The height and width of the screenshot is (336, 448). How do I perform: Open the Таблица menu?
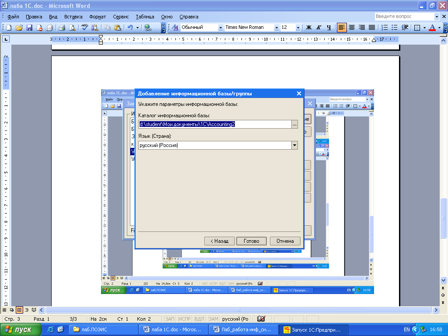click(145, 17)
